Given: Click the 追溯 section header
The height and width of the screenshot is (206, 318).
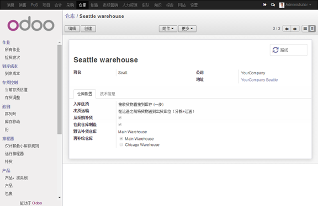Looking at the screenshot, I should (6, 107).
